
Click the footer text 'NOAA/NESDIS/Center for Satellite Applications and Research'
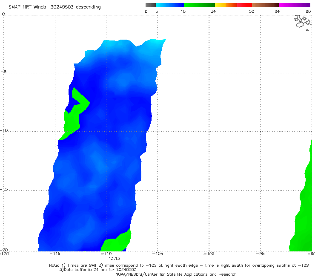coord(176,274)
